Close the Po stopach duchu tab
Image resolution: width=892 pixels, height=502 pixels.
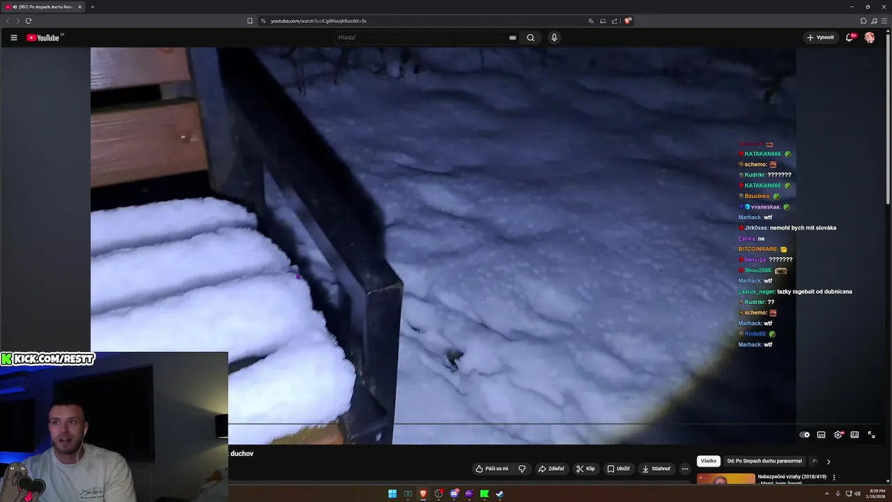[x=79, y=7]
